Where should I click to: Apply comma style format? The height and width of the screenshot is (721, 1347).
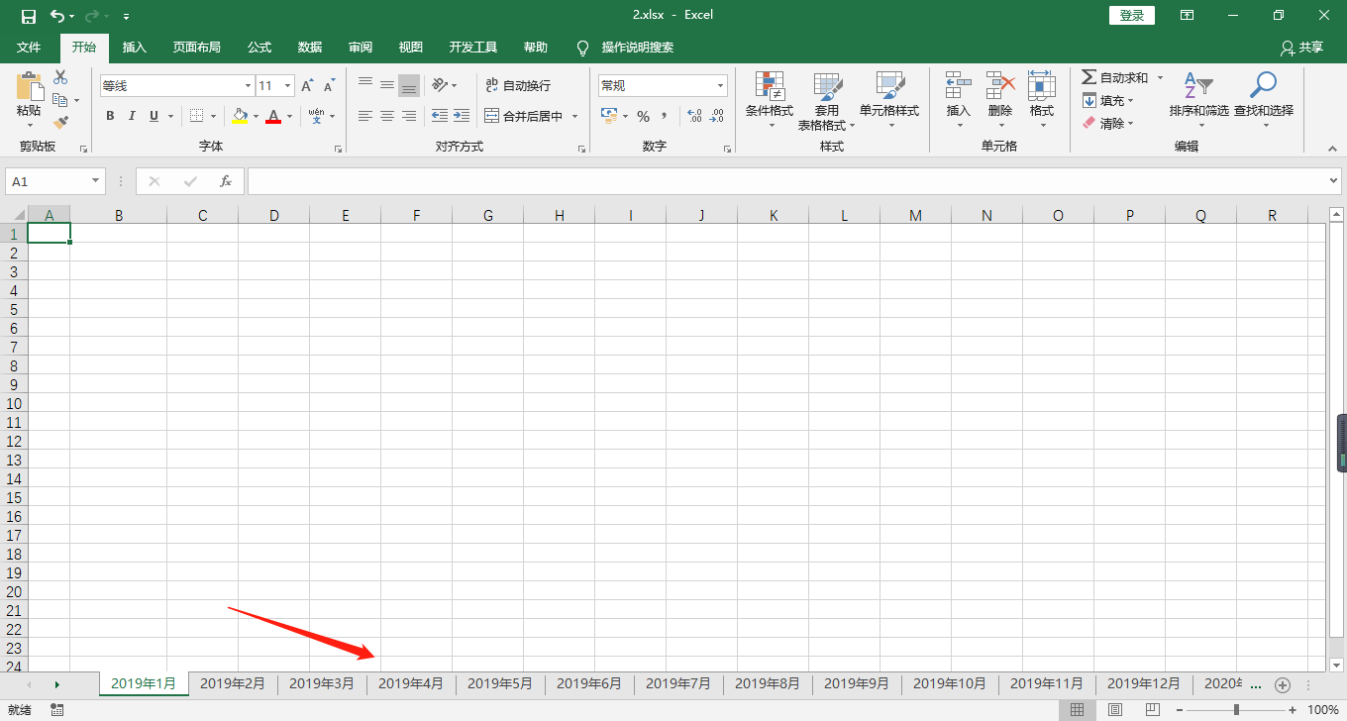[665, 116]
